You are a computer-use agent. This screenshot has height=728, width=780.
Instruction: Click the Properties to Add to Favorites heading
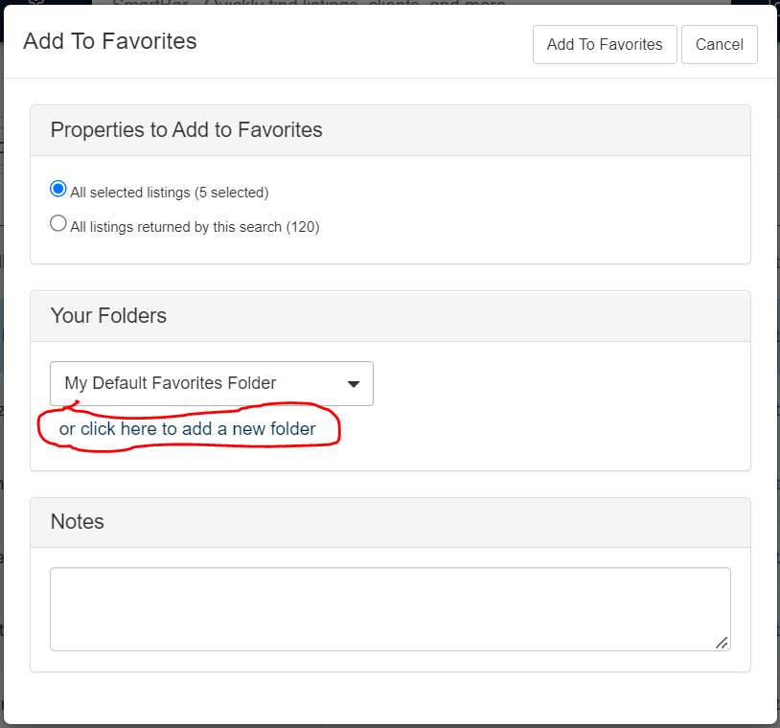[186, 130]
